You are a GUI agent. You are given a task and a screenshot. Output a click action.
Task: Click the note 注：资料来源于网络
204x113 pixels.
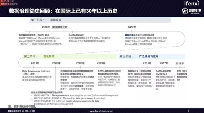(22, 107)
